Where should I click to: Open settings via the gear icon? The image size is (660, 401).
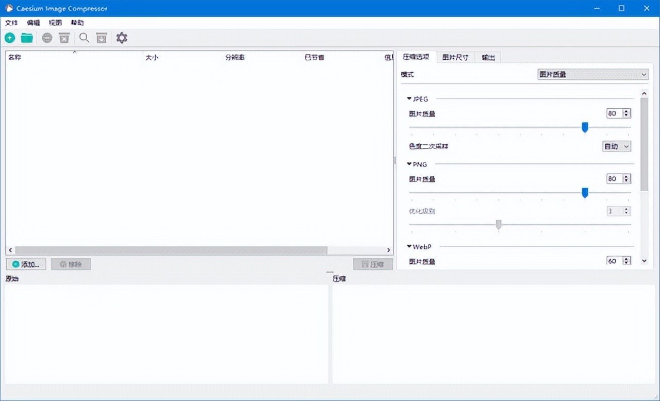click(122, 38)
